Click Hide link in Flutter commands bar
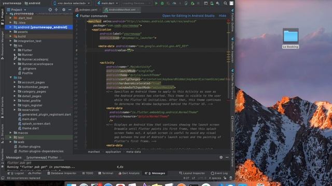Screen dimensions: 332x186 [223, 16]
